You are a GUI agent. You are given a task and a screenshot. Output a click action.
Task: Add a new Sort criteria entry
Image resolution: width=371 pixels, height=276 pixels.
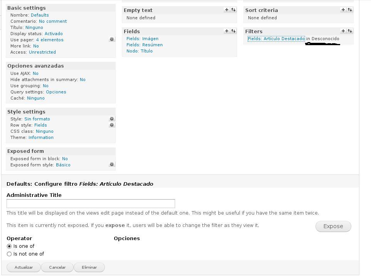(343, 10)
